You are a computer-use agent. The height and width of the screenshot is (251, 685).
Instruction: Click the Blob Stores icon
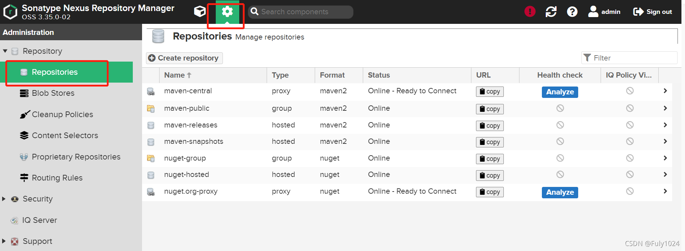24,93
